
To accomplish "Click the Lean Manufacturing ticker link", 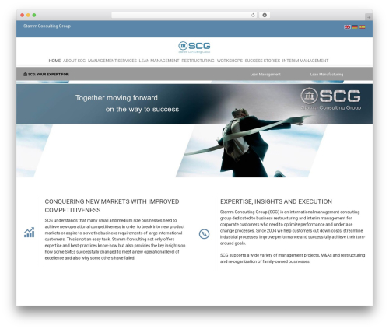I will coord(327,75).
